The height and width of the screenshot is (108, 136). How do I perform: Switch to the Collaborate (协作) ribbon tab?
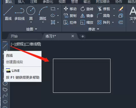[x=119, y=1]
